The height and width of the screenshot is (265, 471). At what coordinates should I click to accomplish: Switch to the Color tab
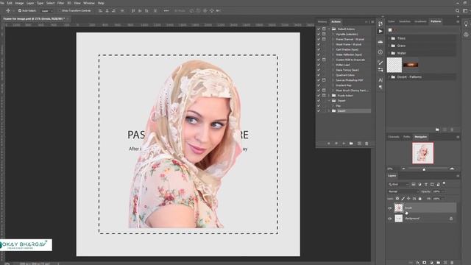click(392, 21)
